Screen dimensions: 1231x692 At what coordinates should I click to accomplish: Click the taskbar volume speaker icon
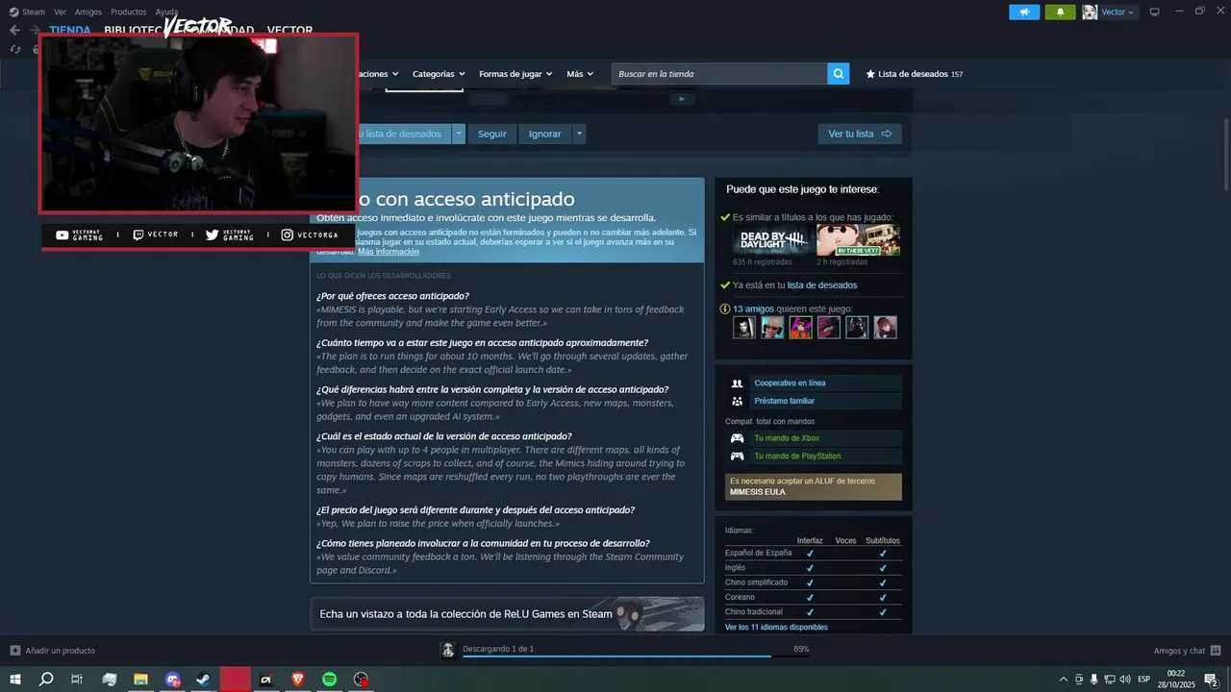[x=1124, y=680]
